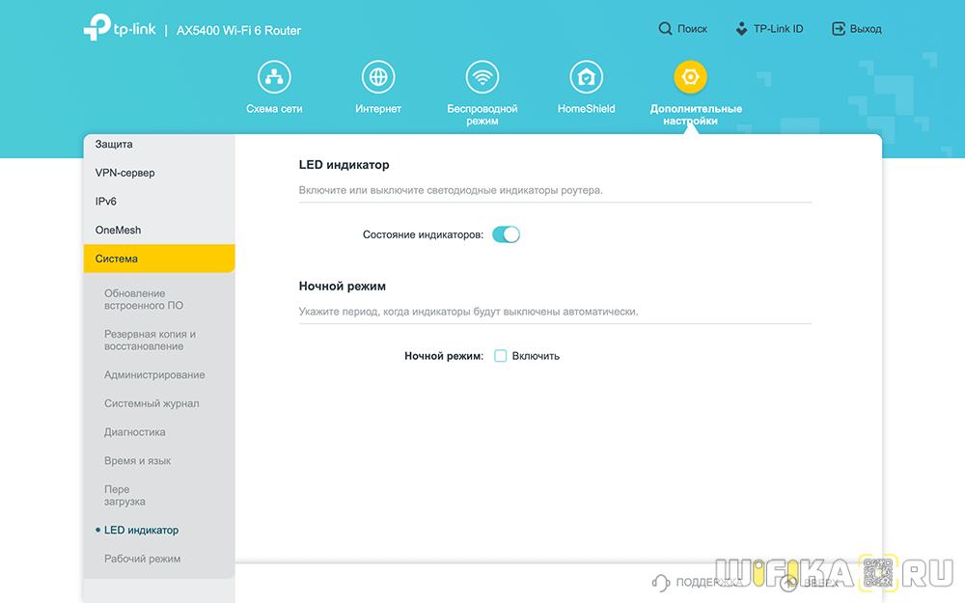Collapse the Система sidebar section
Viewport: 965px width, 603px height.
click(x=159, y=259)
